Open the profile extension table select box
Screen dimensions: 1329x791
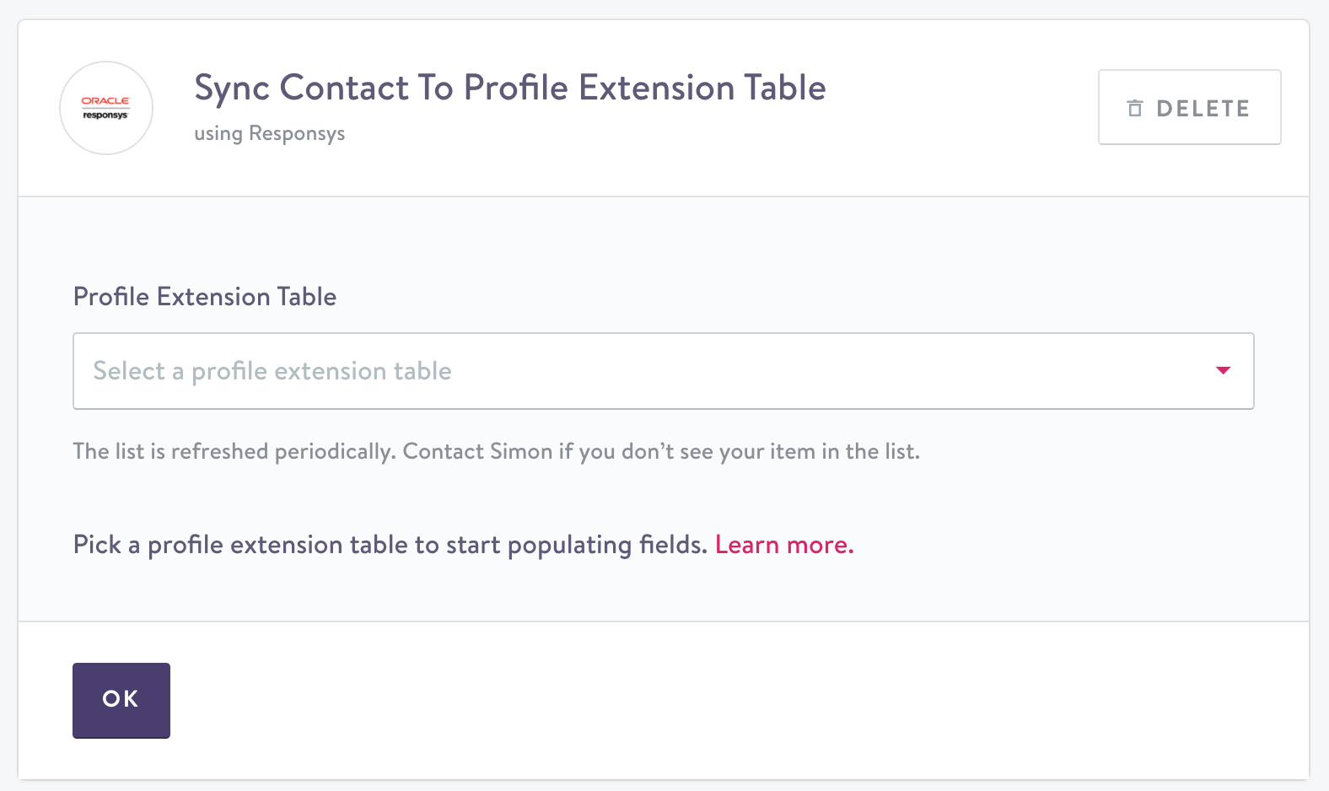pos(663,371)
